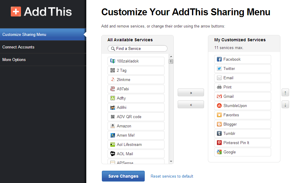The height and width of the screenshot is (183, 293).
Task: Open Customize Sharing Menu section
Action: pyautogui.click(x=43, y=34)
